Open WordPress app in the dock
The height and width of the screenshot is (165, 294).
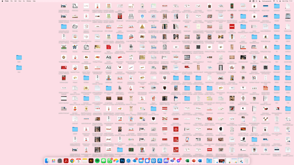(x=154, y=161)
